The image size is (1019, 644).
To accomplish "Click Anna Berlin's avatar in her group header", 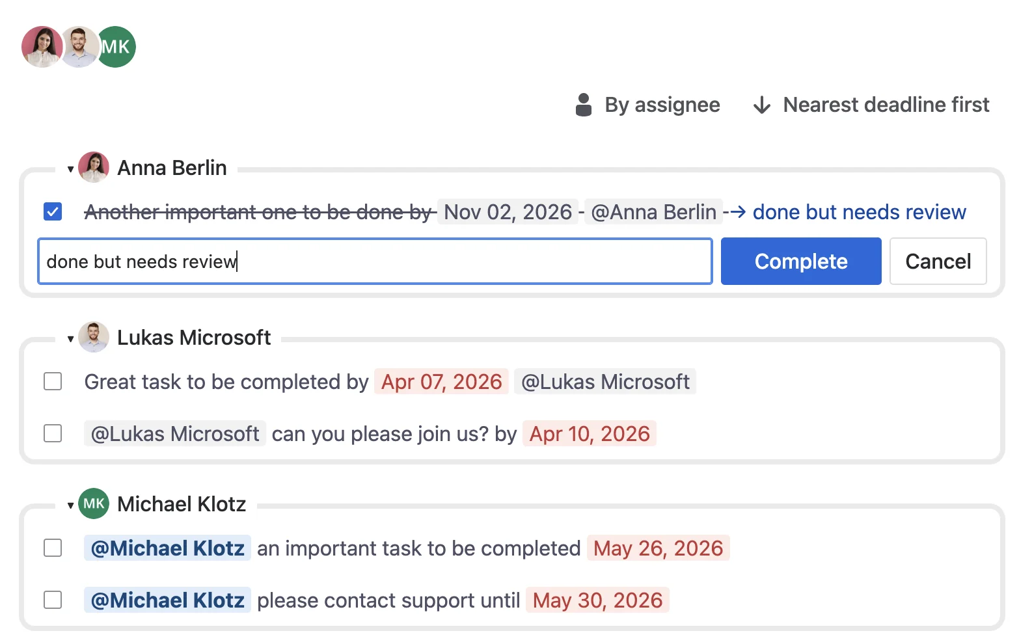I will (94, 167).
